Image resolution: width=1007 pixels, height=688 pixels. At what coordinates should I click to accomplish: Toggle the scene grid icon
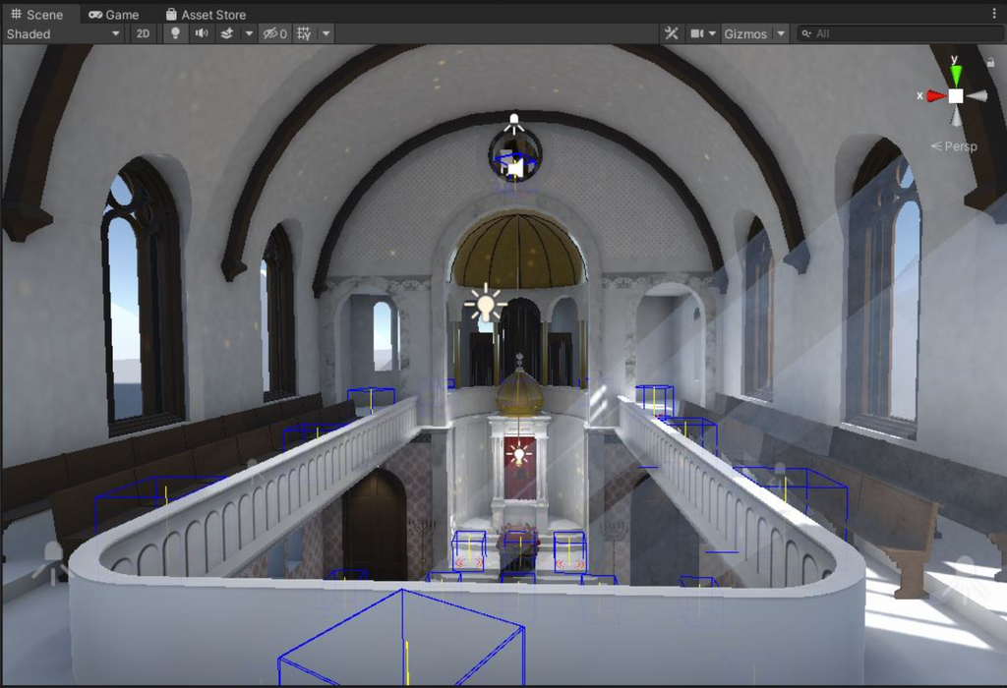click(x=304, y=33)
